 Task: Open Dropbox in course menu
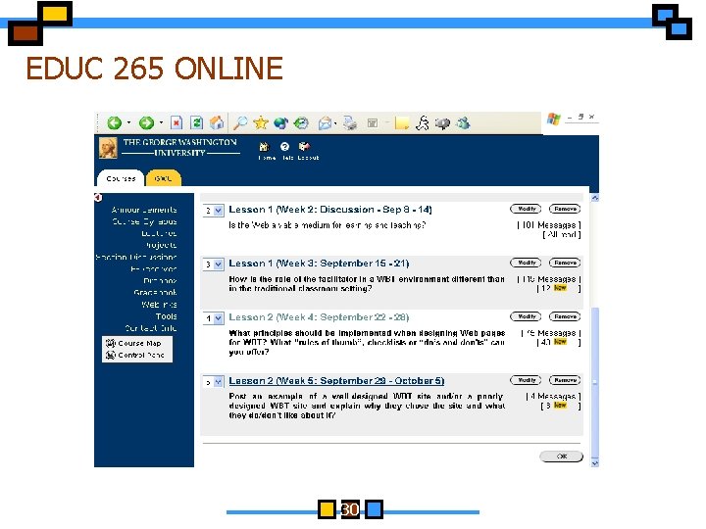pos(160,280)
